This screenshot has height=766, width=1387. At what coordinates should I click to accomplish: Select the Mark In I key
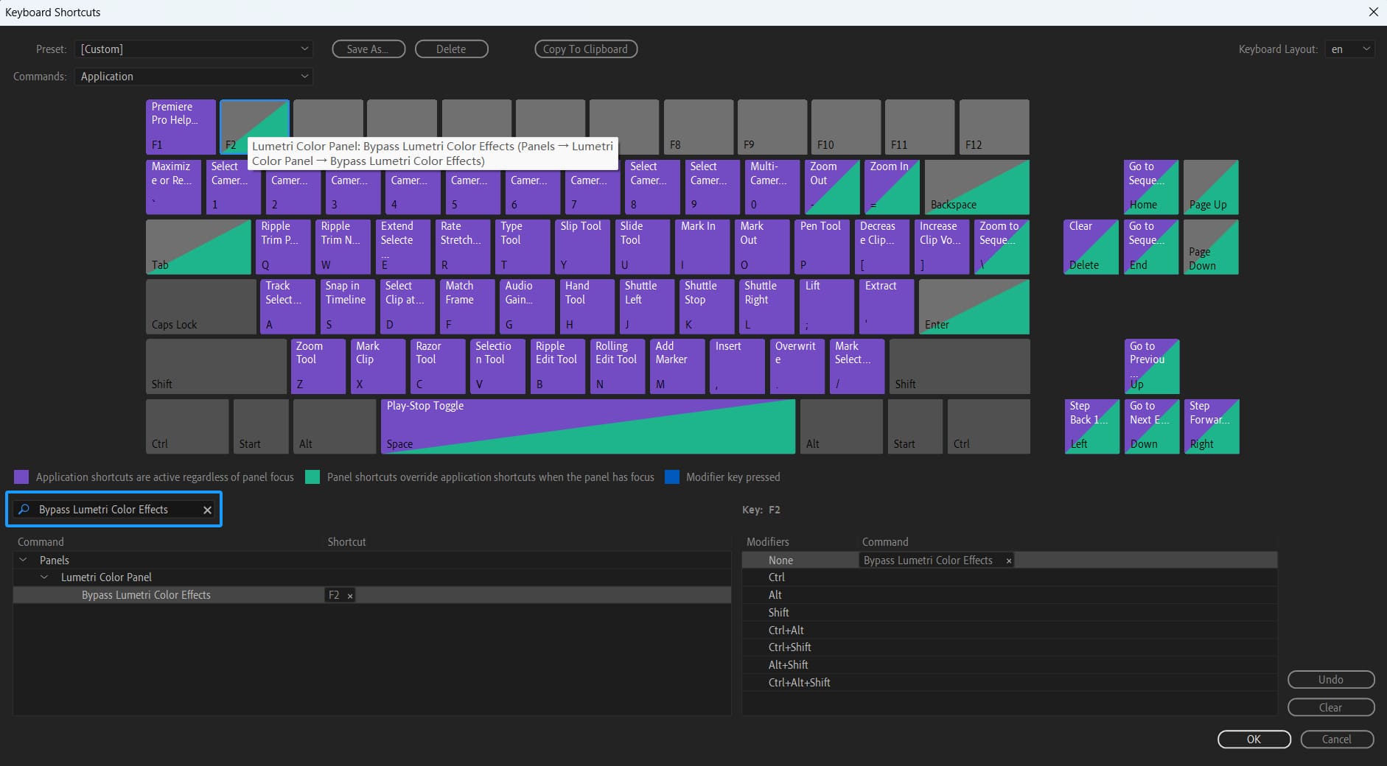click(702, 247)
